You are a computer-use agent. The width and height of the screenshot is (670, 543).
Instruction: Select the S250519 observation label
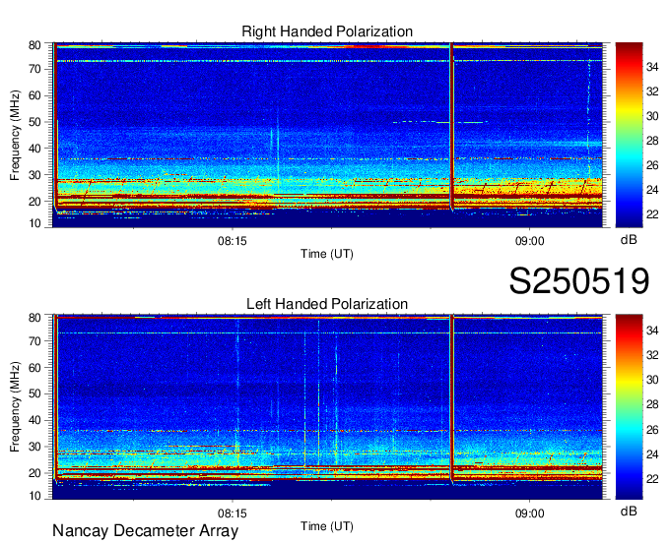(579, 280)
